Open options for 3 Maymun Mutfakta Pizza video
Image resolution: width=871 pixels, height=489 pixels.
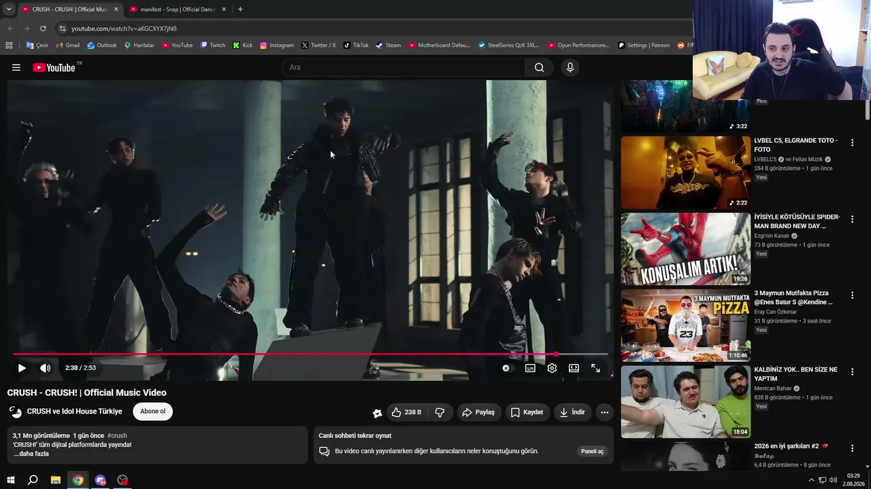pos(852,295)
